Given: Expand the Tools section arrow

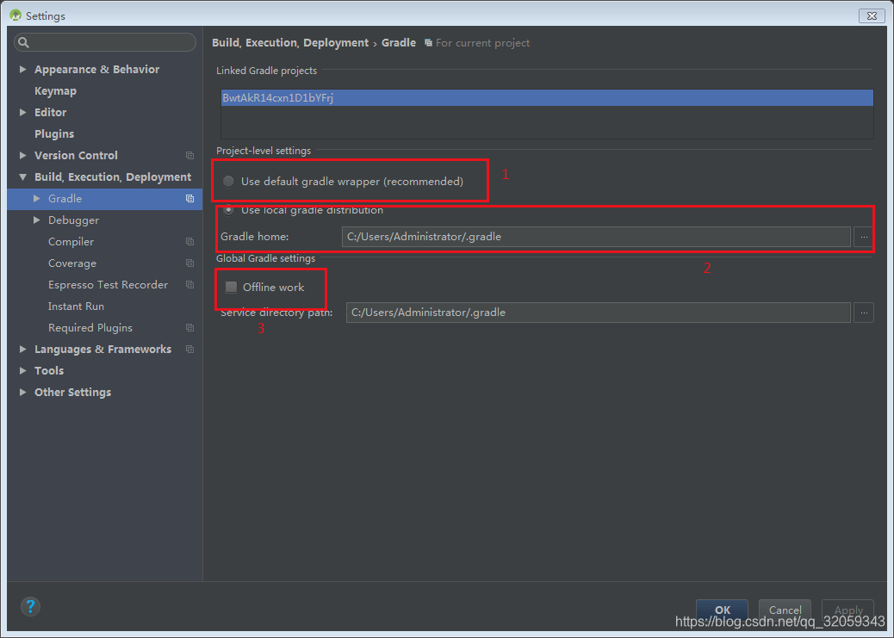Looking at the screenshot, I should 22,370.
